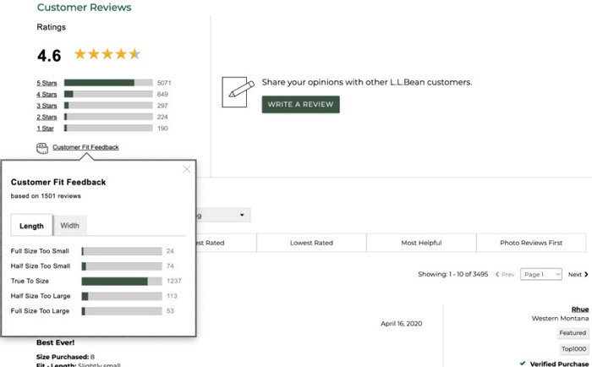Click the 4 Stars rating bar

(x=108, y=94)
